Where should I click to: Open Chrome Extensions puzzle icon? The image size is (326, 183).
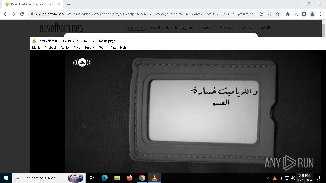[288, 14]
